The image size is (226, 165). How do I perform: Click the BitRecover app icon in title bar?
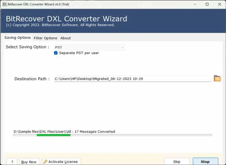[x=5, y=4]
